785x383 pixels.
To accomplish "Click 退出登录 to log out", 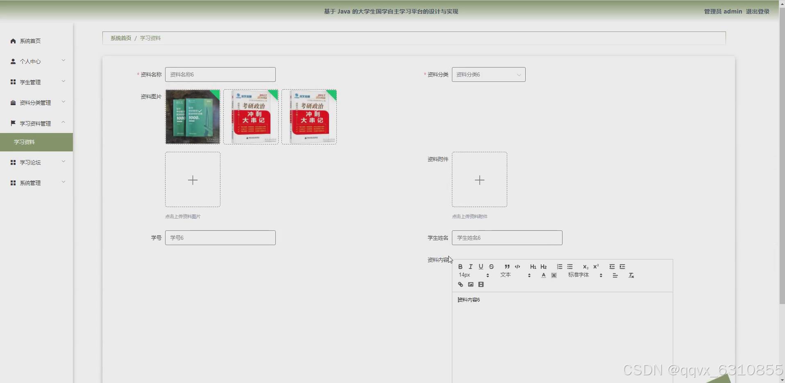I will pyautogui.click(x=758, y=11).
